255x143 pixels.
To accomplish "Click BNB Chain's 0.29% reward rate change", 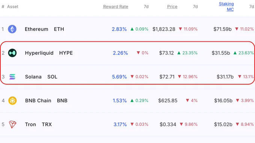I will tap(139, 100).
